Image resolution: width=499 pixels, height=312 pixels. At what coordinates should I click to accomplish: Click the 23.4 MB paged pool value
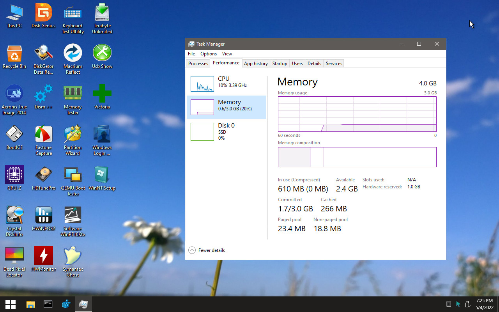pos(292,229)
